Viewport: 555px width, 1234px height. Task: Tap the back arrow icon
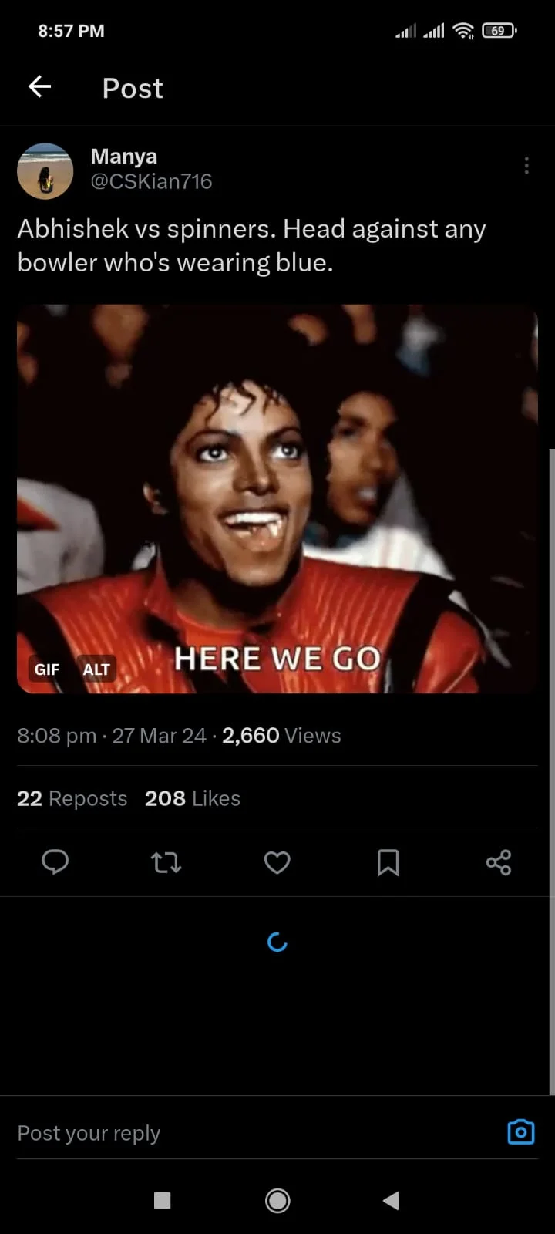(x=40, y=87)
